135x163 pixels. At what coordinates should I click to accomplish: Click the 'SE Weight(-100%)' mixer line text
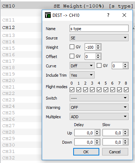pos(79,6)
